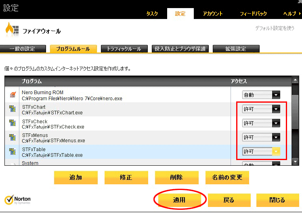This screenshot has width=302, height=213.
Task: Click the Nero Burning ROM program icon
Action: [13, 95]
